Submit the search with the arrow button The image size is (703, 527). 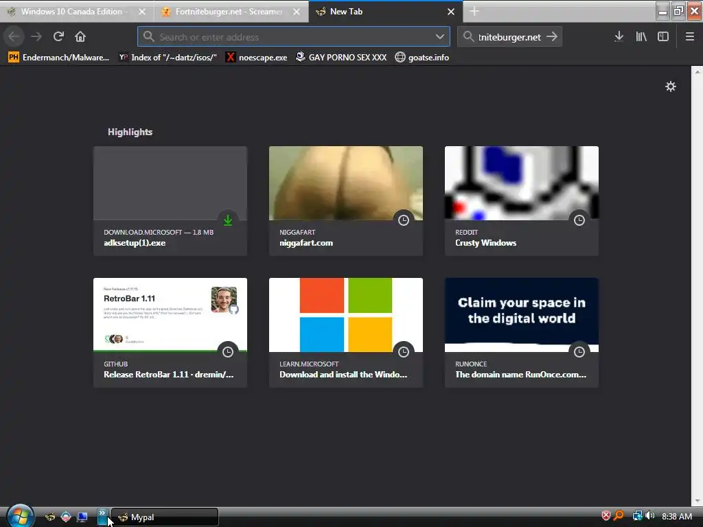pyautogui.click(x=552, y=37)
